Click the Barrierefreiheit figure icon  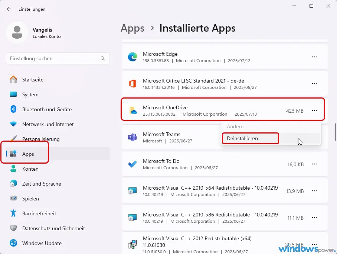pyautogui.click(x=13, y=213)
